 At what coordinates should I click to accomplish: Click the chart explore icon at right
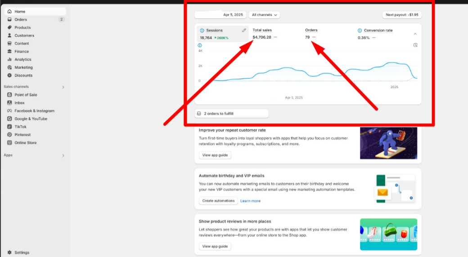point(415,45)
